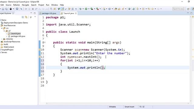Click the green Run button icon

[86, 9]
